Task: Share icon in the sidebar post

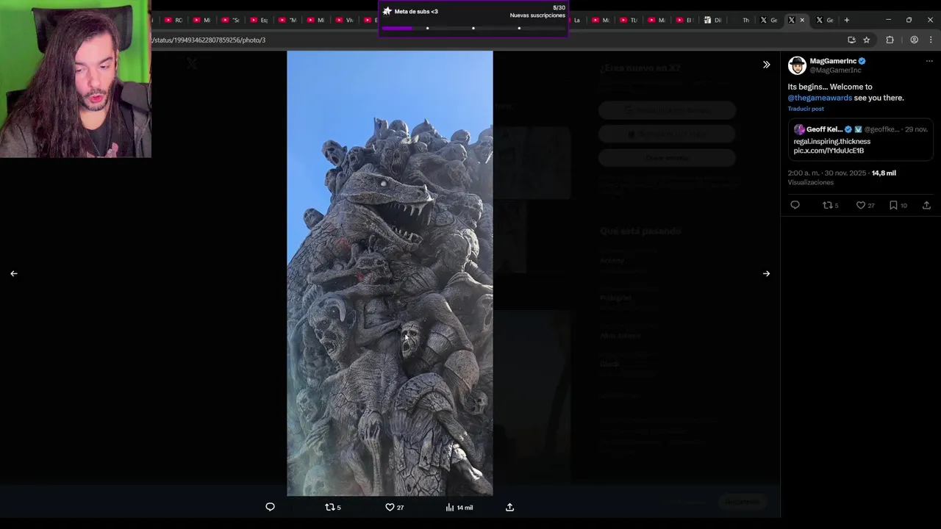Action: point(926,205)
